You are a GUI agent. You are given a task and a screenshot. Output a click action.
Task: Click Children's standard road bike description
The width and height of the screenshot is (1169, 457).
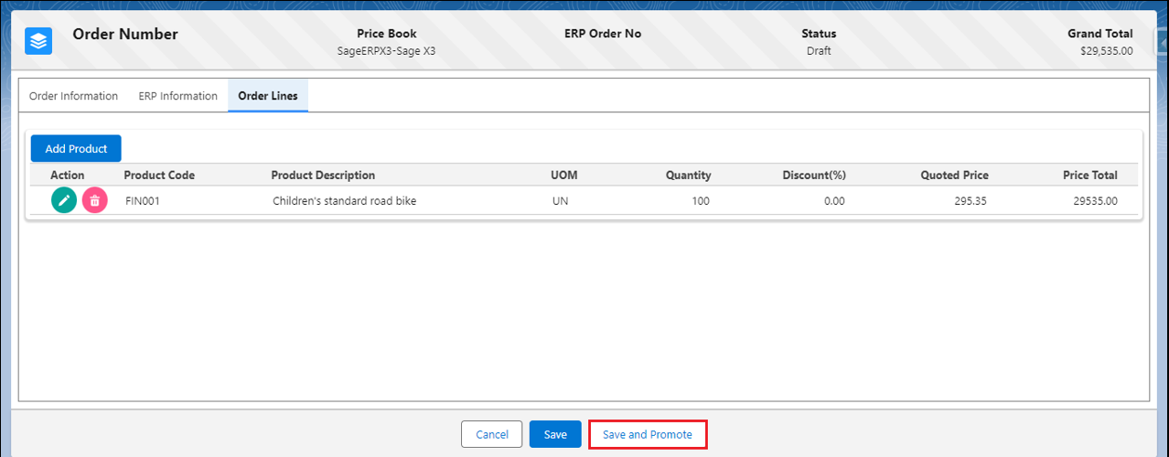tap(344, 201)
